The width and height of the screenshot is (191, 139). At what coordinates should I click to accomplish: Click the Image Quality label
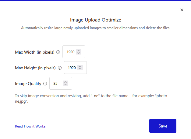click(x=28, y=84)
